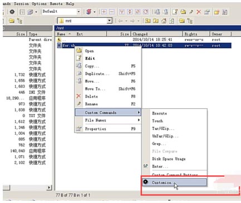
Task: Click the edit file toolbar icon
Action: tap(175, 12)
